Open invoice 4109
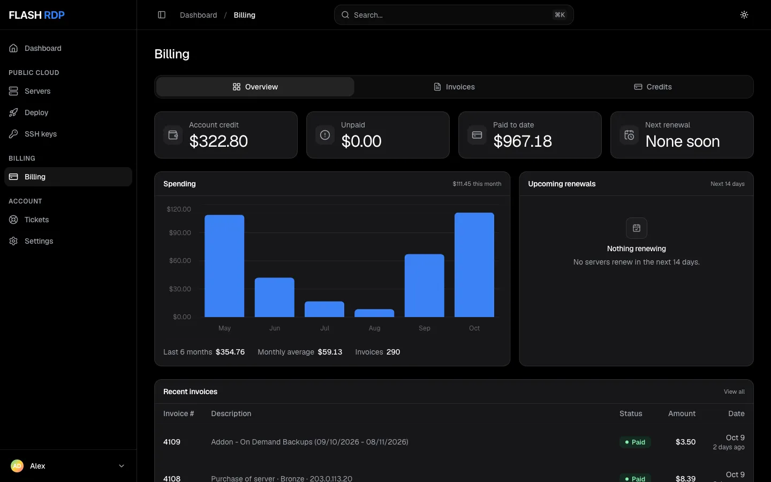Viewport: 771px width, 482px height. click(x=172, y=442)
